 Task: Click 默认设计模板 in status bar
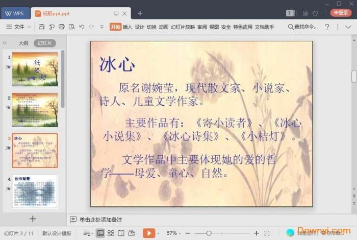coord(57,233)
